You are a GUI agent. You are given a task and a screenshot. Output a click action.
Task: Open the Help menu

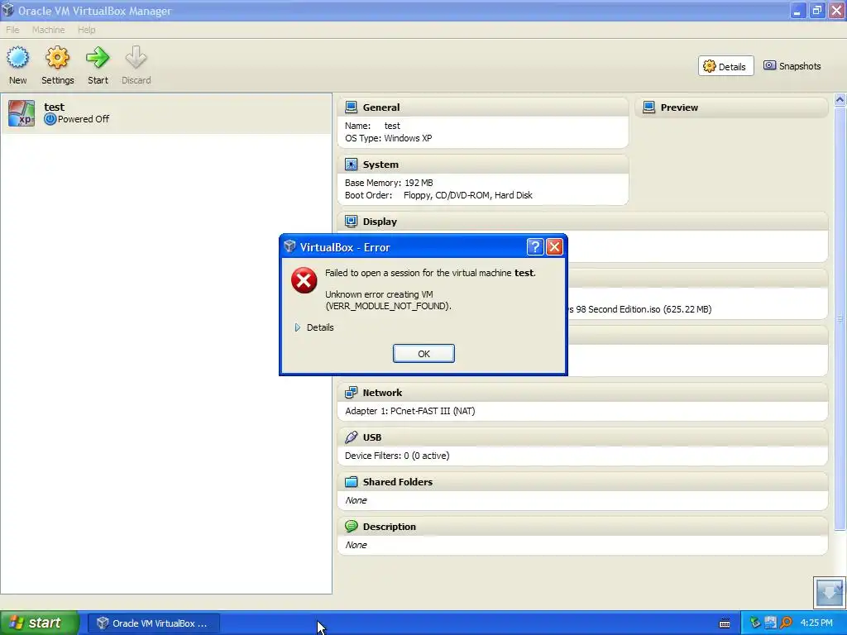(x=86, y=30)
